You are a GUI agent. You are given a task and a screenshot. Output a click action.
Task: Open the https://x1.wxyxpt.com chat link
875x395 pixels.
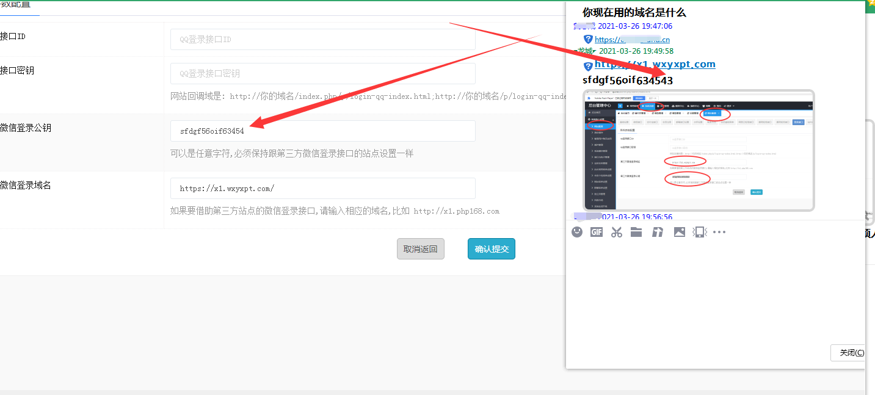click(655, 64)
